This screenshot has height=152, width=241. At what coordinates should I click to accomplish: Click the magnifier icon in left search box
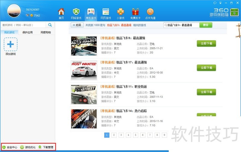[50, 25]
